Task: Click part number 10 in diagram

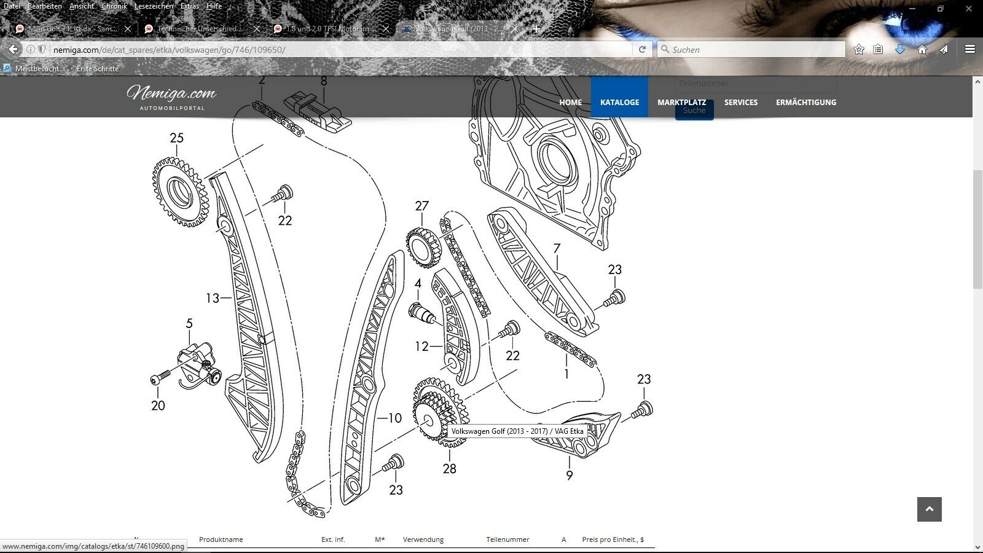Action: point(394,418)
